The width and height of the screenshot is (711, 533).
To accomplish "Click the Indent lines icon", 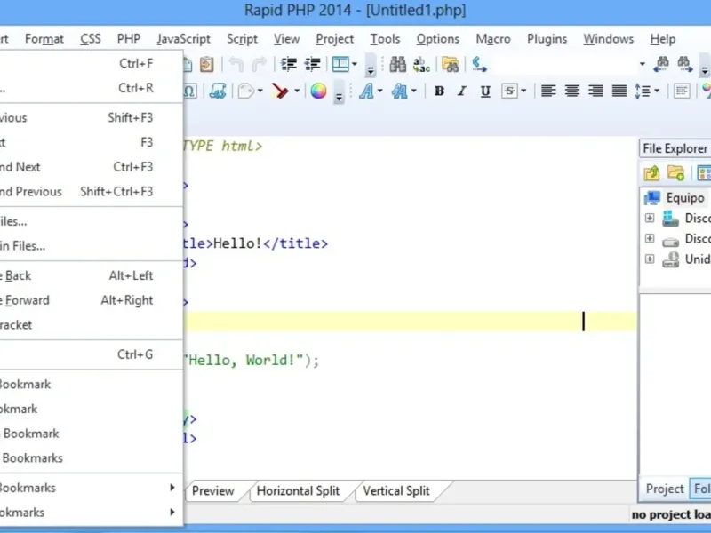I will [288, 64].
